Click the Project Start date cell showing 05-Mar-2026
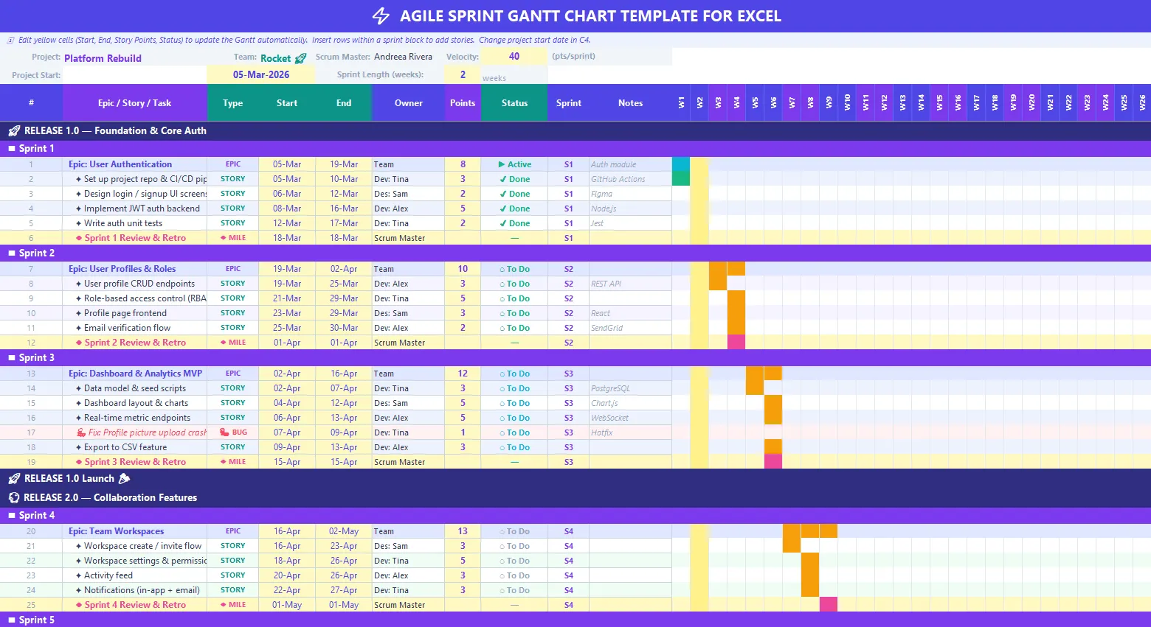The width and height of the screenshot is (1151, 627). coord(260,74)
